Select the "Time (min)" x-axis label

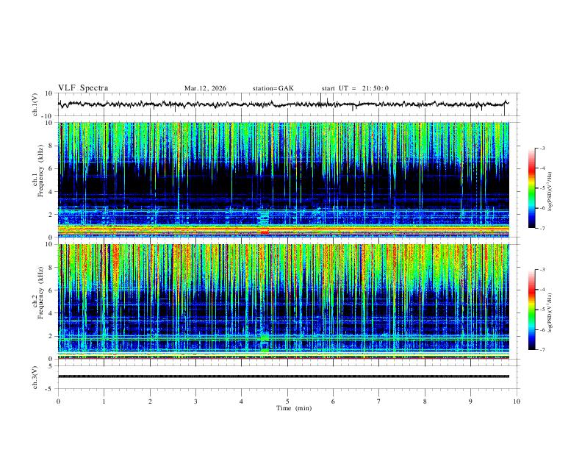pyautogui.click(x=294, y=408)
